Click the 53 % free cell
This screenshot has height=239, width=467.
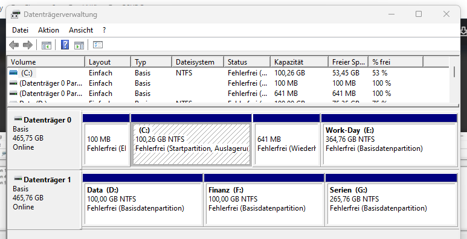point(380,73)
